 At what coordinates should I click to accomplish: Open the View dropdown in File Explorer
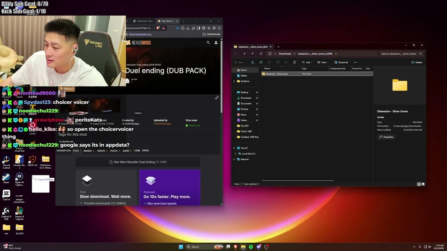pyautogui.click(x=323, y=62)
